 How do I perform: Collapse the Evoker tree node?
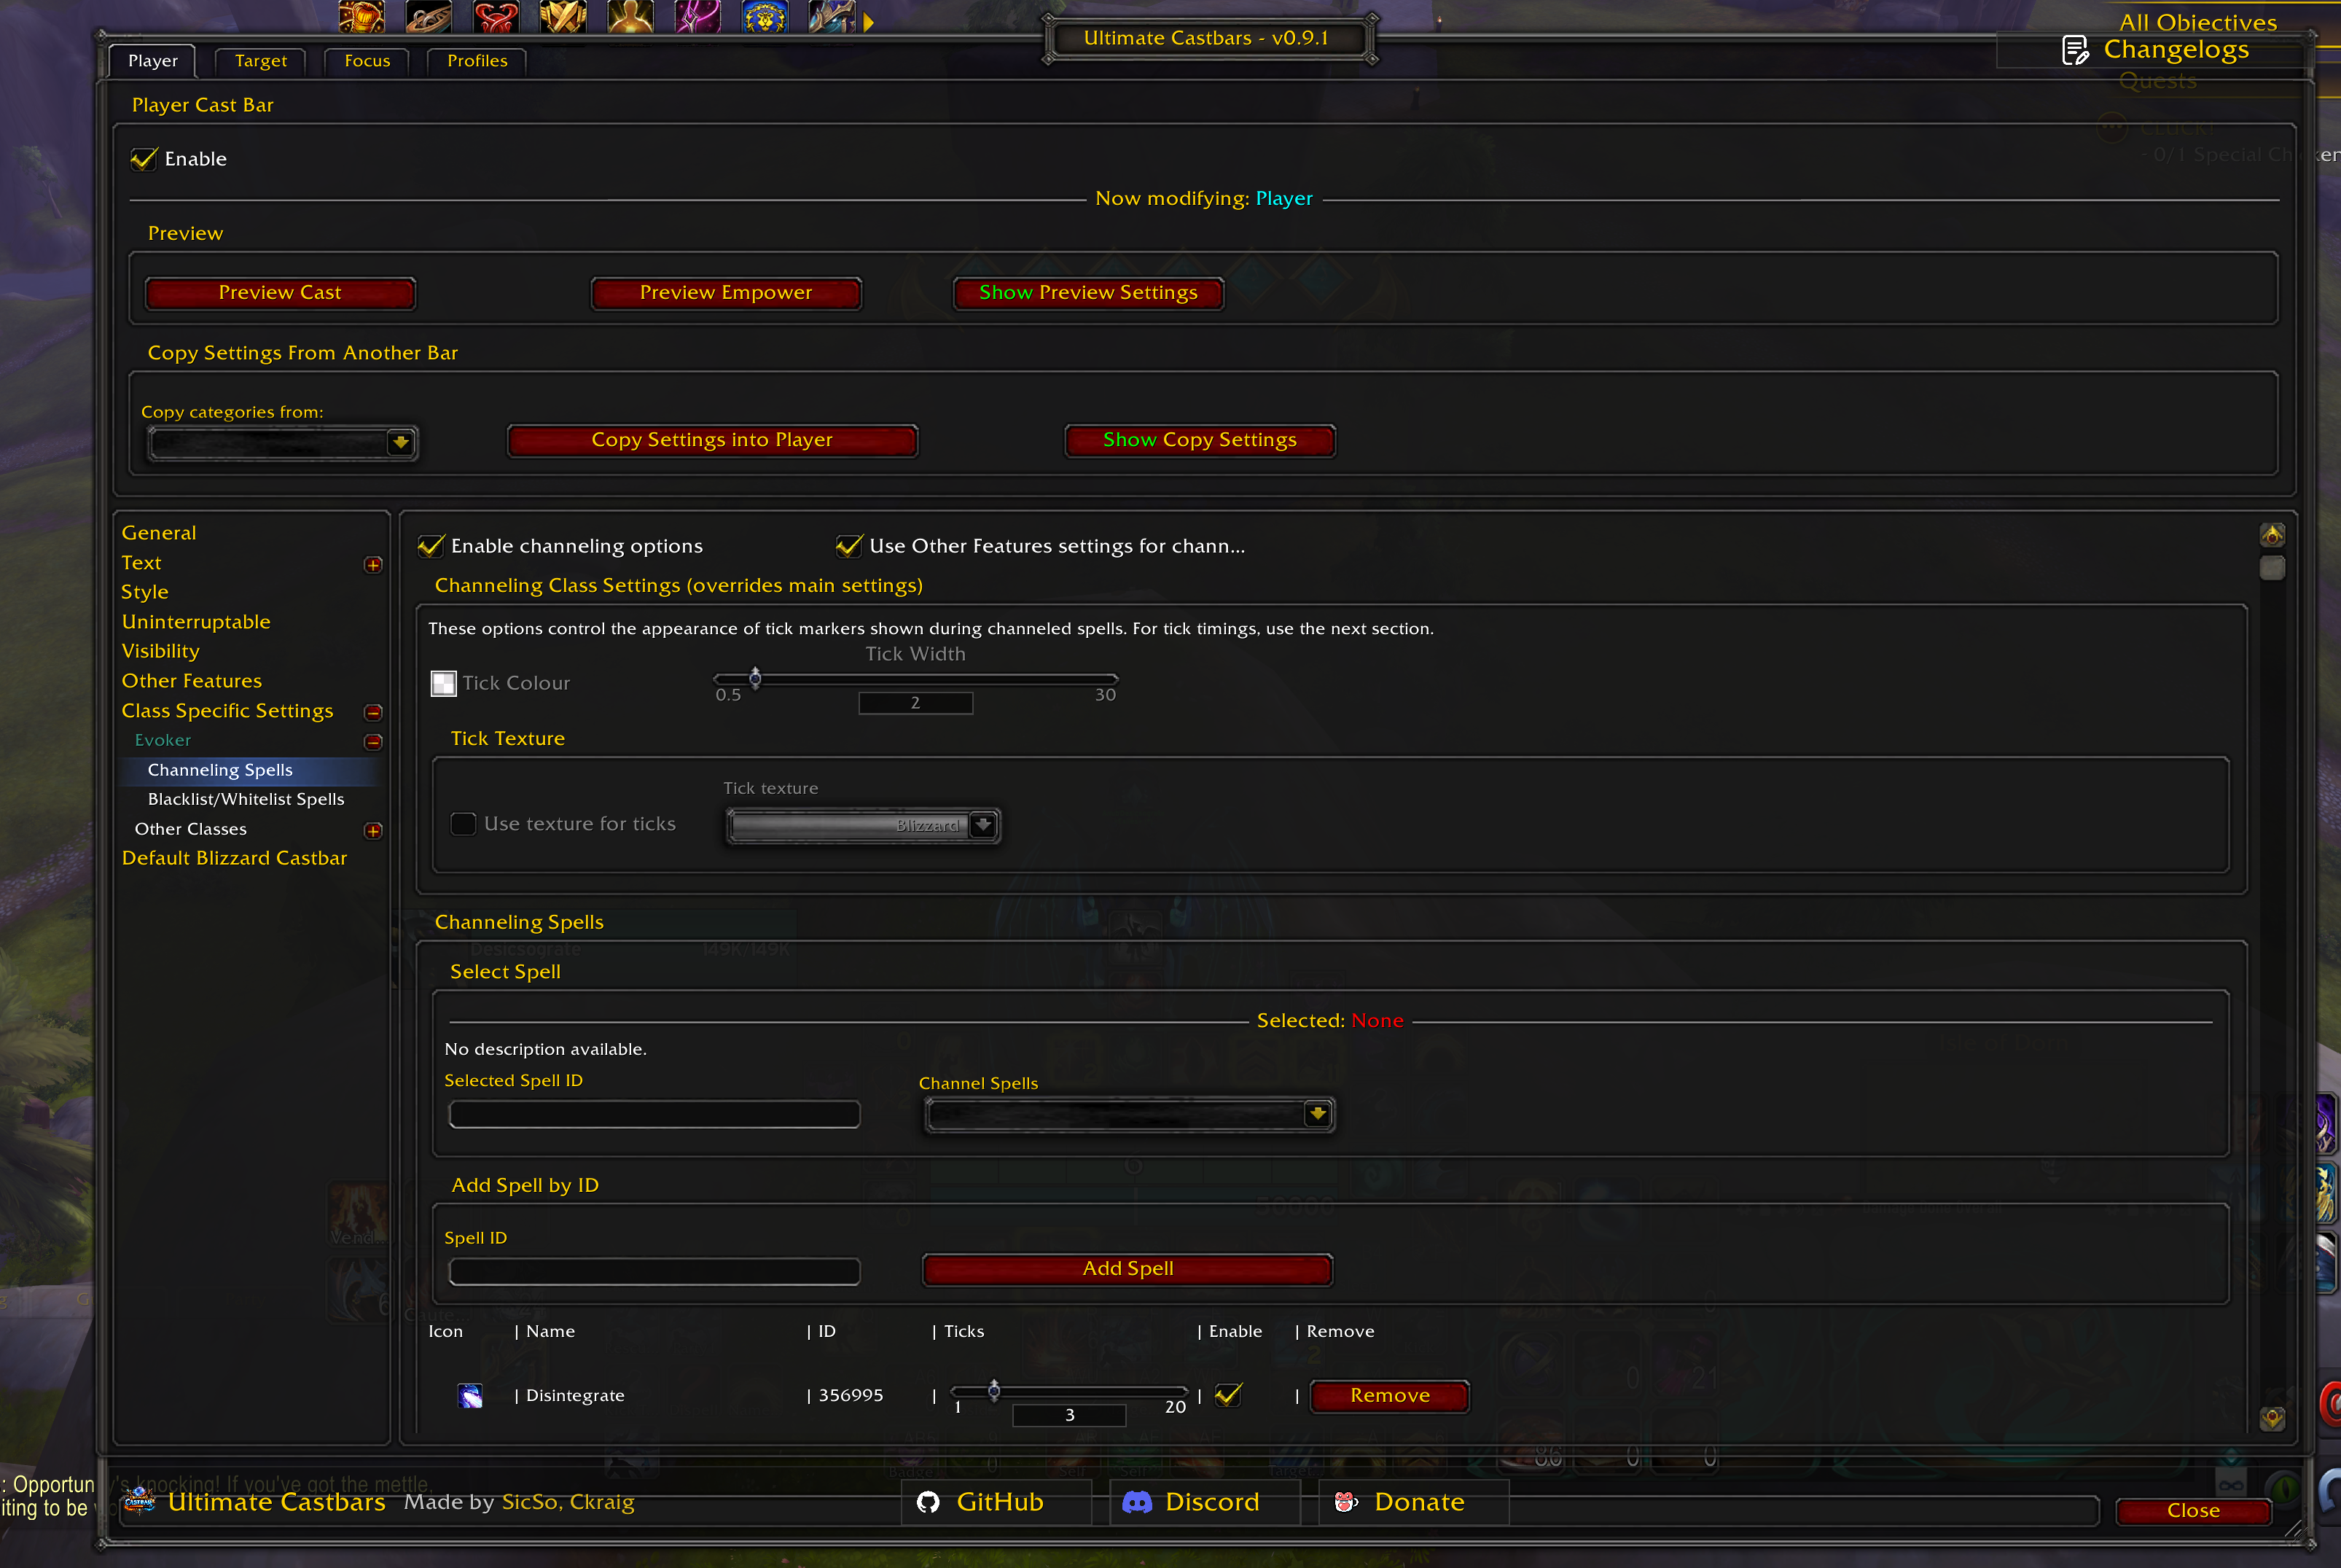click(373, 742)
